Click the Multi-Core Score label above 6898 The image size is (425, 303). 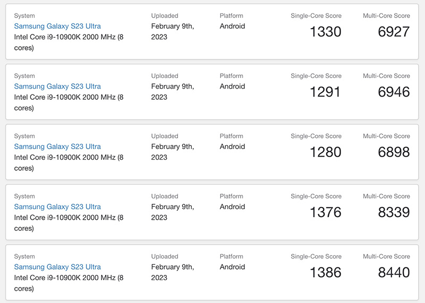pos(386,136)
